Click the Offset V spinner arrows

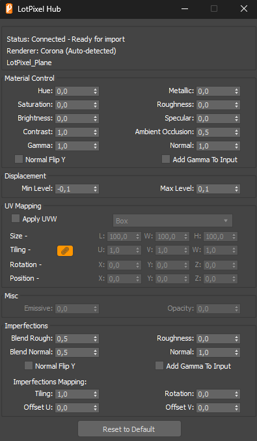[237, 408]
